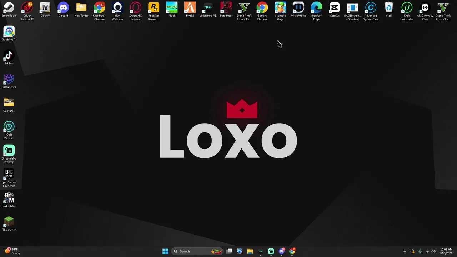Launch the Zero Hour game icon

[x=226, y=10]
